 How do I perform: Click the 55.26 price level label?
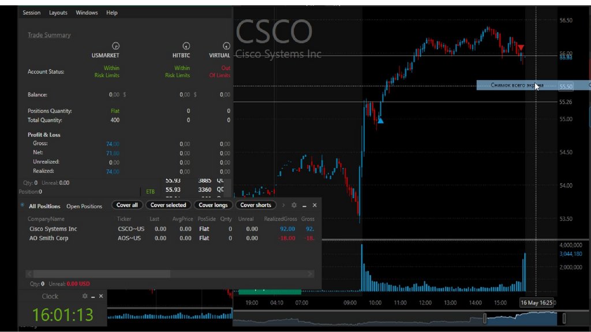[566, 102]
